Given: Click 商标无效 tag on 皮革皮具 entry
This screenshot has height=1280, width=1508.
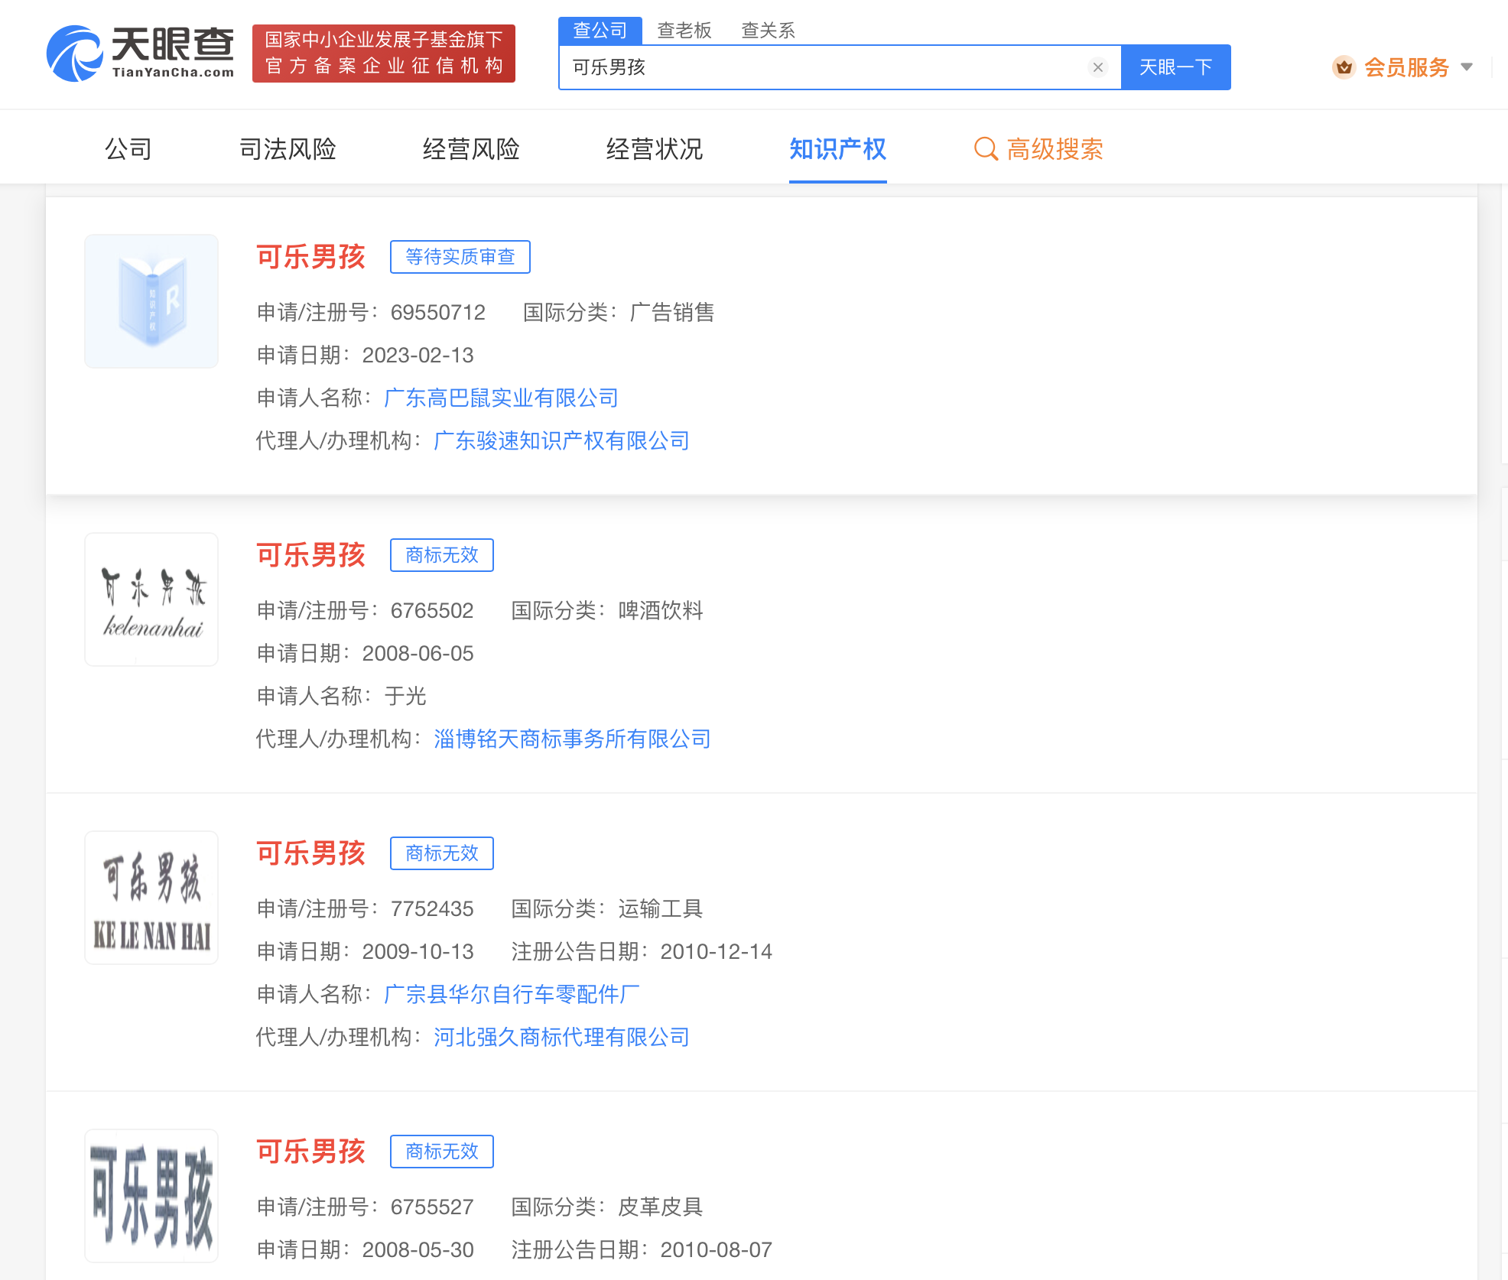Looking at the screenshot, I should click(x=442, y=1152).
